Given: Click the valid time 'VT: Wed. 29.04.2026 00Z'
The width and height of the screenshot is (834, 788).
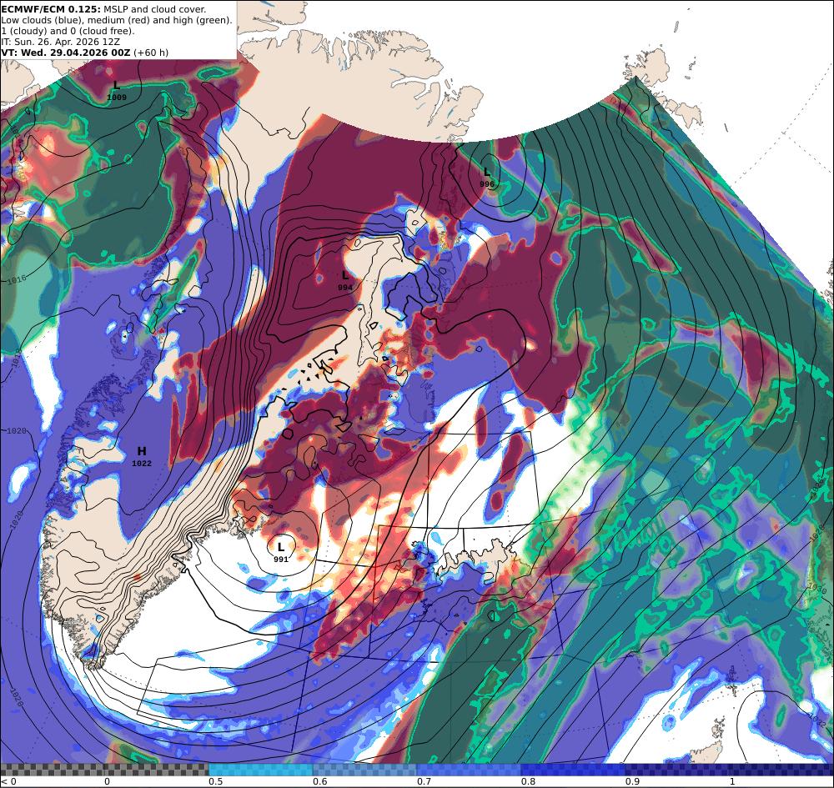Looking at the screenshot, I should coord(65,52).
